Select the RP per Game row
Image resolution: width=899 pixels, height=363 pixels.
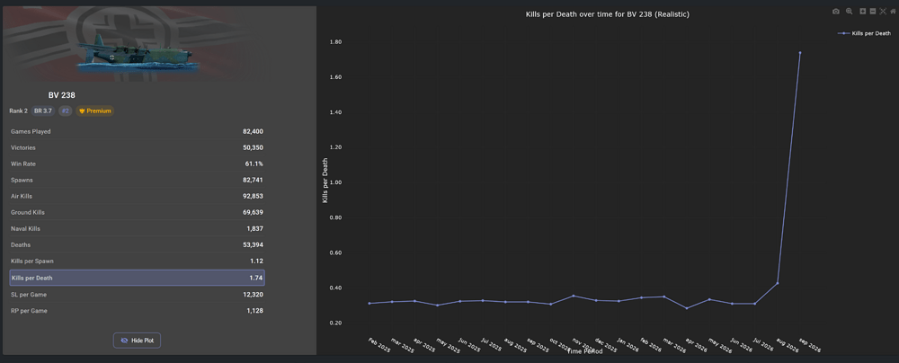pos(137,311)
